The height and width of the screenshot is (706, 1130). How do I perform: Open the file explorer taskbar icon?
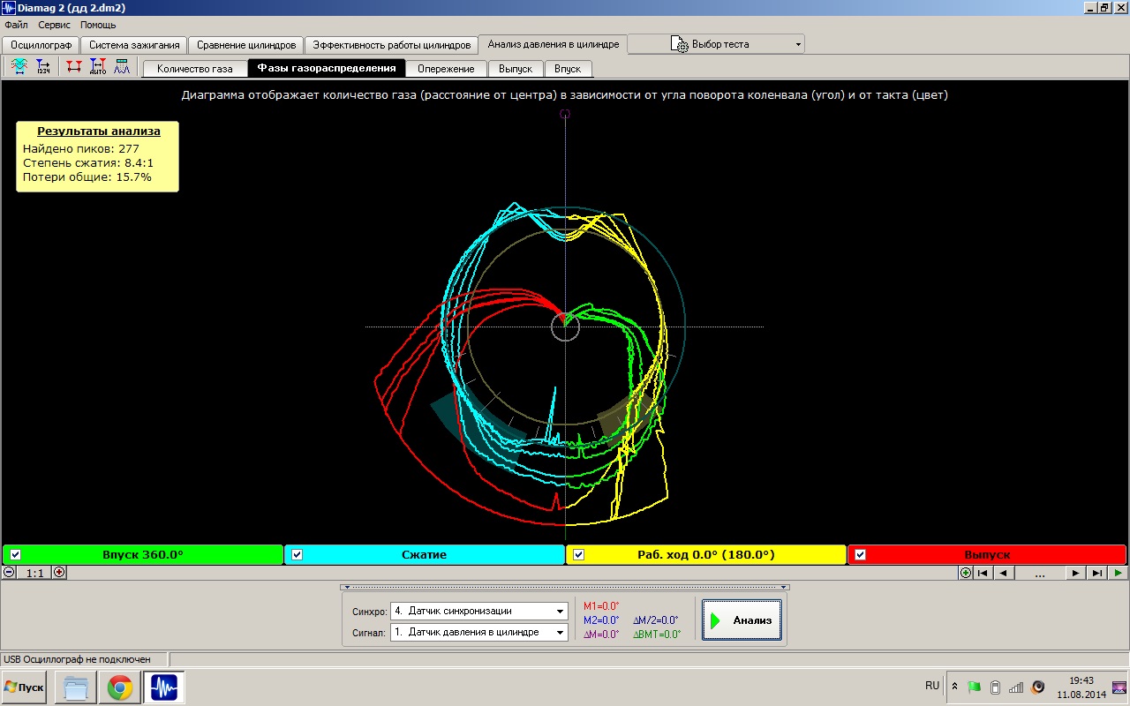[x=76, y=687]
